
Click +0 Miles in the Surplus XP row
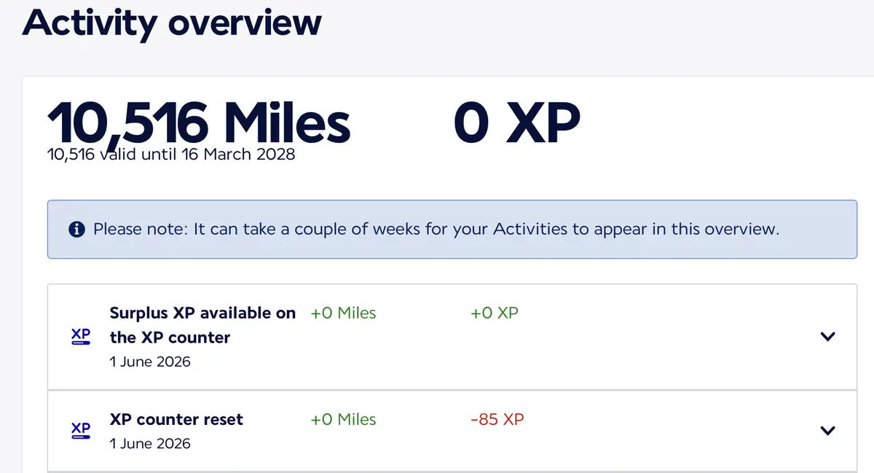coord(343,313)
